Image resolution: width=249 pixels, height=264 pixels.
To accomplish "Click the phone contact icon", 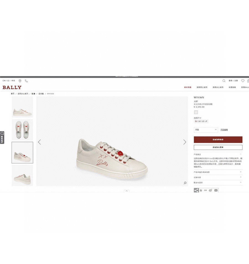I will coord(26,81).
